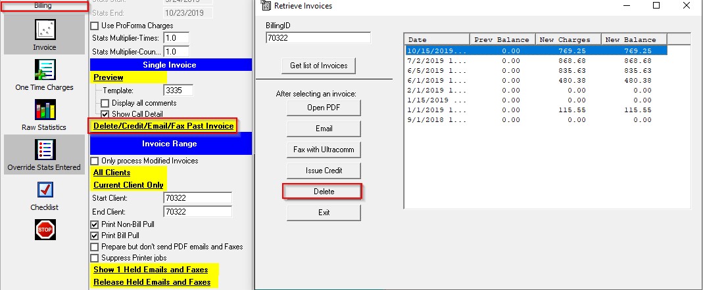The height and width of the screenshot is (290, 703).
Task: Click the Override Stats Entered icon
Action: [x=45, y=150]
